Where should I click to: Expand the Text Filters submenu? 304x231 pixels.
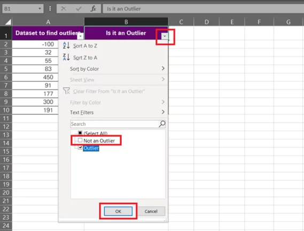click(x=163, y=112)
